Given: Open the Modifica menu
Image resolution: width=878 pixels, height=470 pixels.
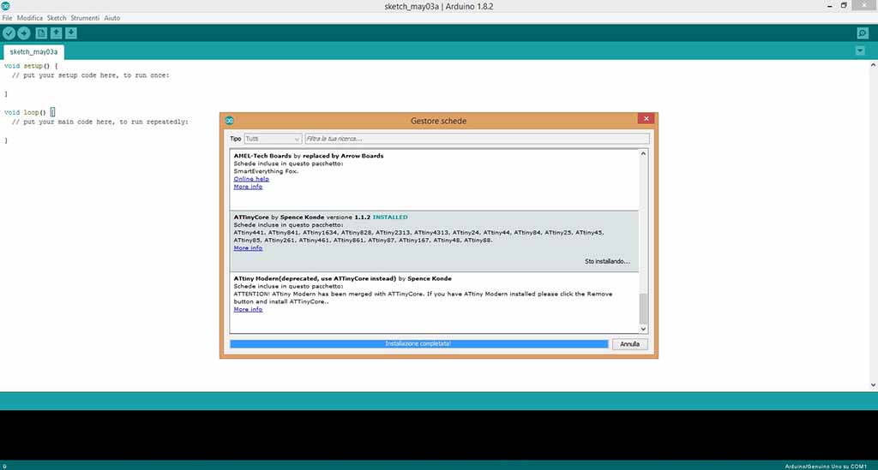Looking at the screenshot, I should pos(30,18).
